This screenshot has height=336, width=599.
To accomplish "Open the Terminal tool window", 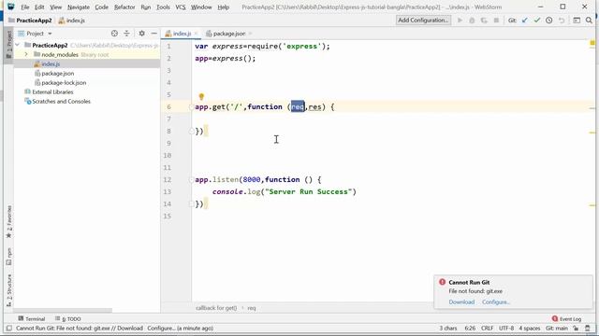I will pyautogui.click(x=32, y=319).
